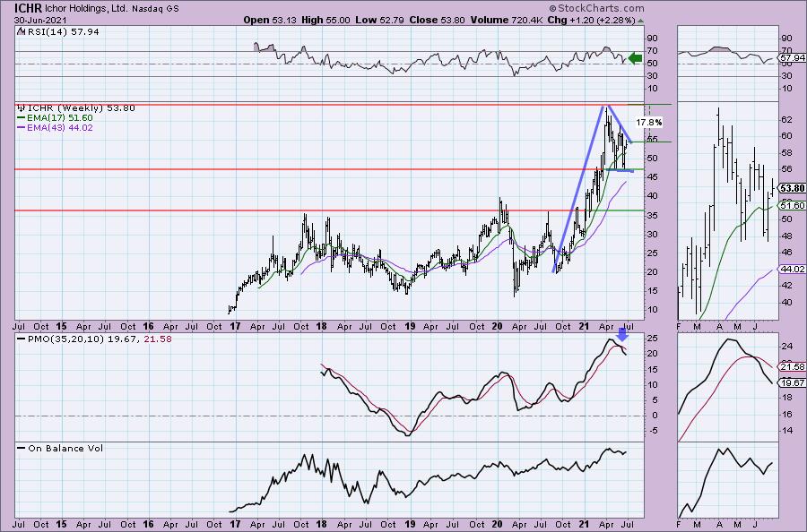Click the green "EMA(17) 51.60" legend entry
807x532 pixels.
coord(60,117)
